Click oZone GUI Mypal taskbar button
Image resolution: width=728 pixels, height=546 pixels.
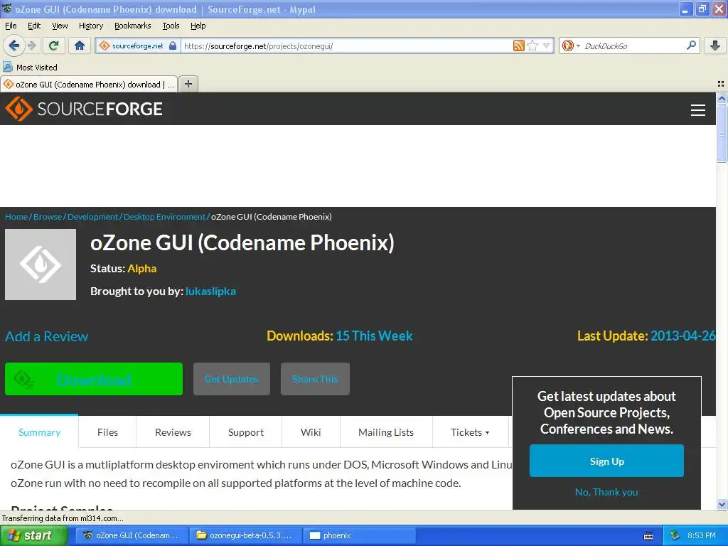point(132,535)
